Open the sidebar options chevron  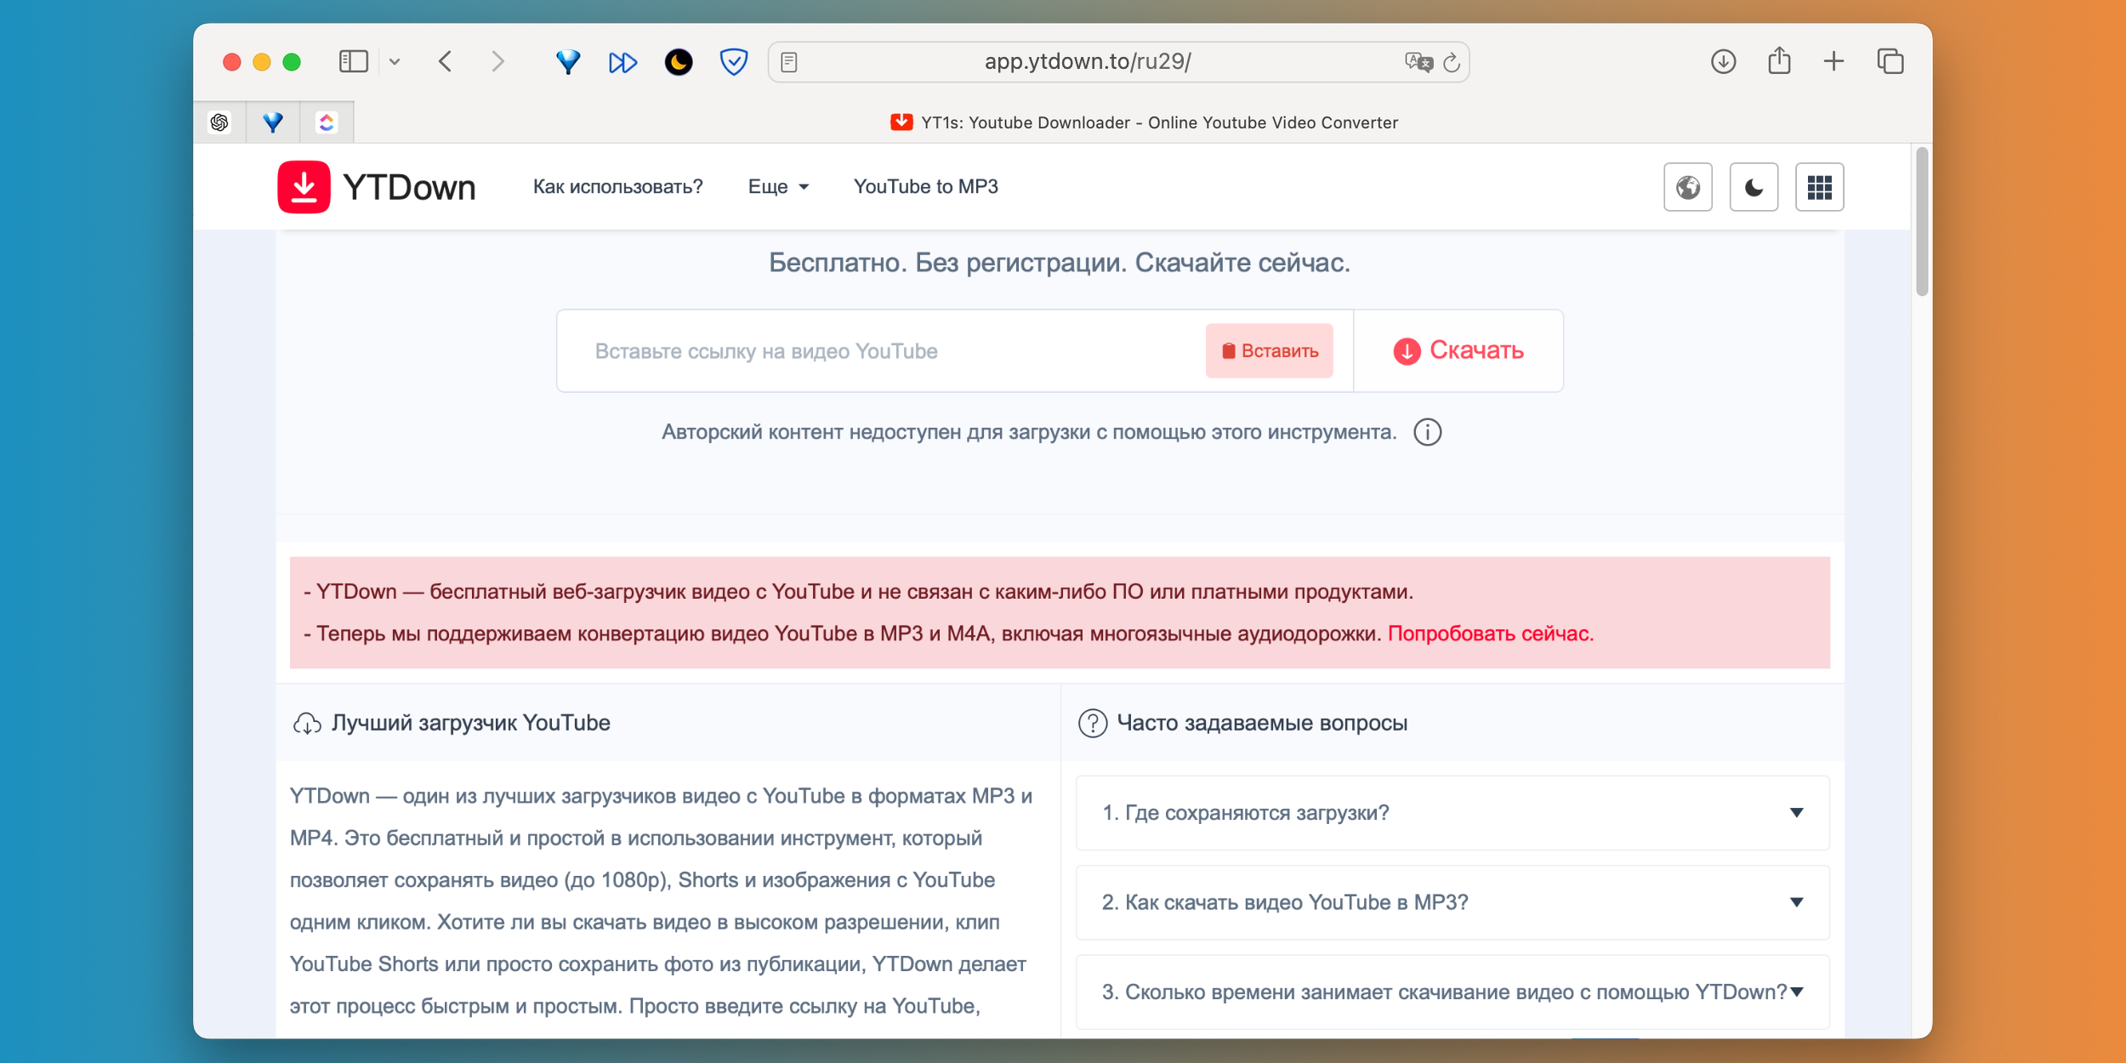[395, 61]
